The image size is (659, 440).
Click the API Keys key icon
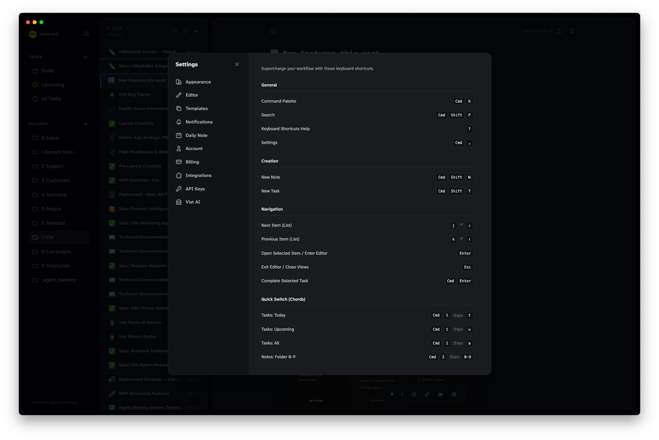(x=179, y=189)
